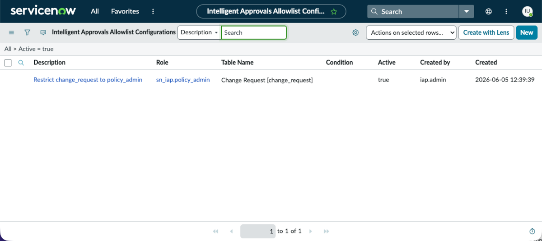Image resolution: width=542 pixels, height=241 pixels.
Task: Open Restrict change_request to policy_admin record
Action: click(x=88, y=80)
